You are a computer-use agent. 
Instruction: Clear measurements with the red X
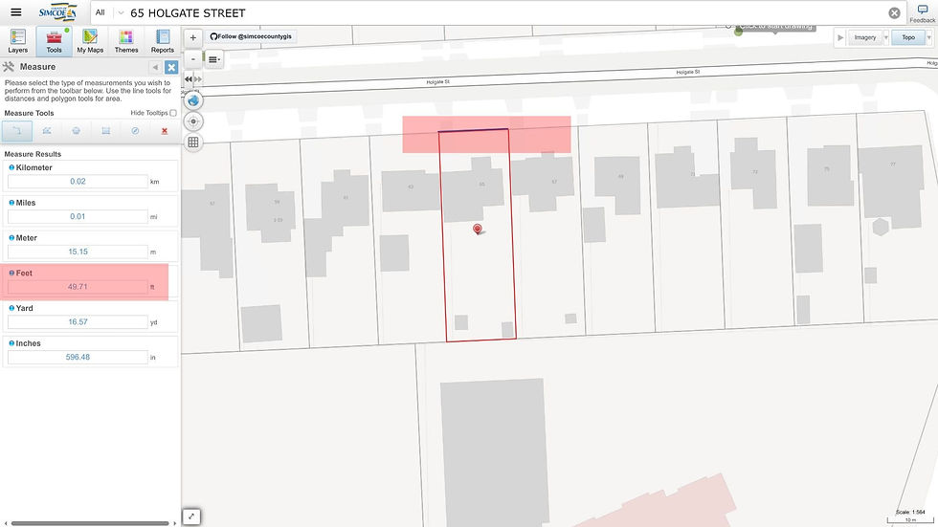click(165, 131)
